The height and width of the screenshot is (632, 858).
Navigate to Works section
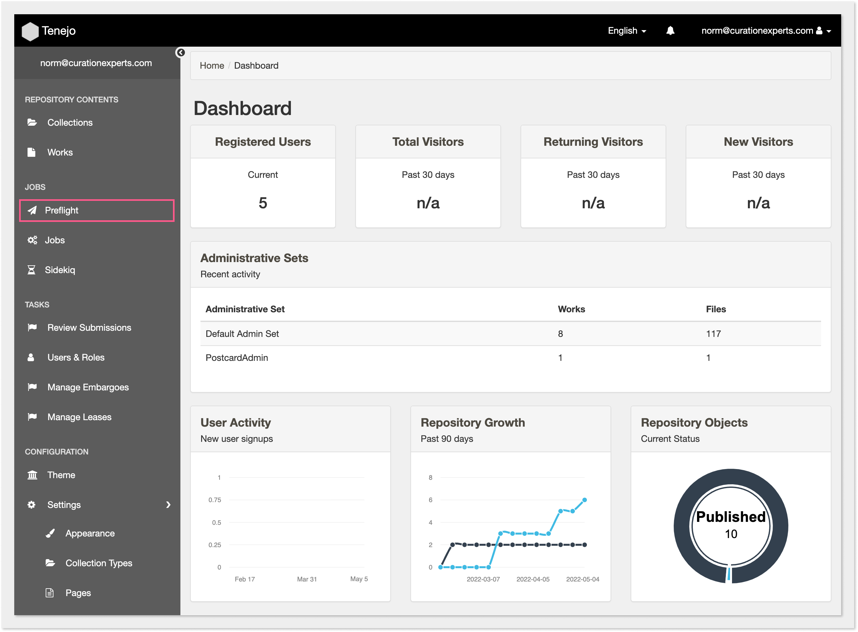[x=61, y=152]
